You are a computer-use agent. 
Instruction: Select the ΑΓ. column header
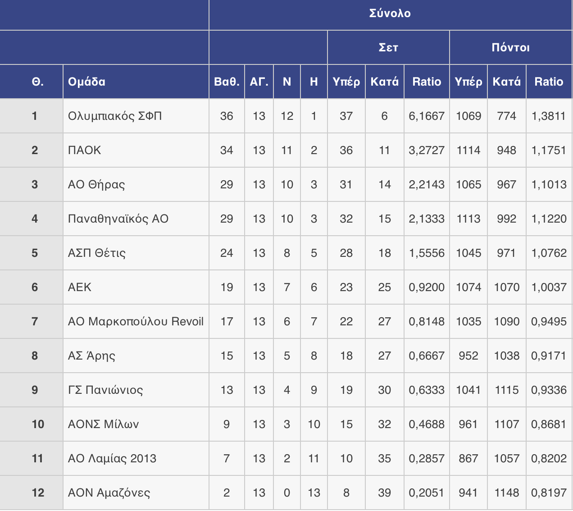click(x=259, y=82)
